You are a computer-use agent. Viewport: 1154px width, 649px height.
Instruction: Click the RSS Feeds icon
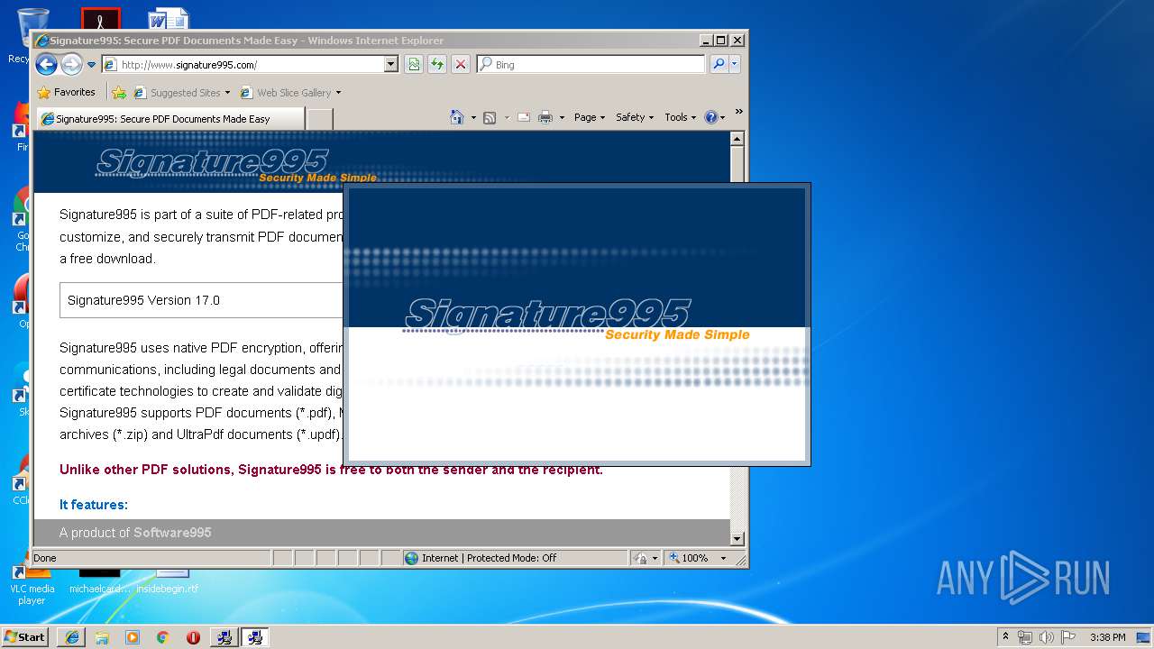[490, 117]
